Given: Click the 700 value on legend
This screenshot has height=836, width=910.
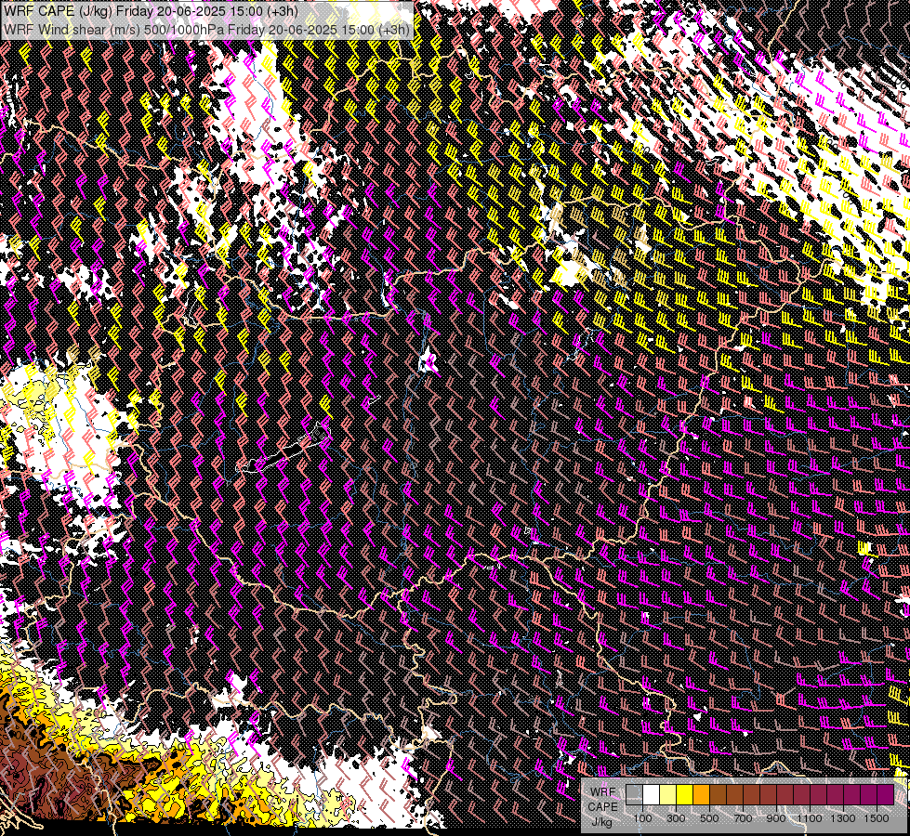Looking at the screenshot, I should (743, 818).
